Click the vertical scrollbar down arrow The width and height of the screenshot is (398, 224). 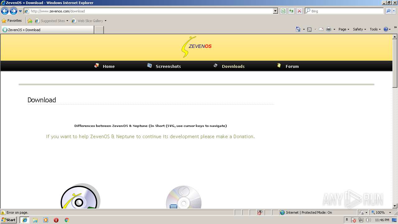tap(395, 206)
